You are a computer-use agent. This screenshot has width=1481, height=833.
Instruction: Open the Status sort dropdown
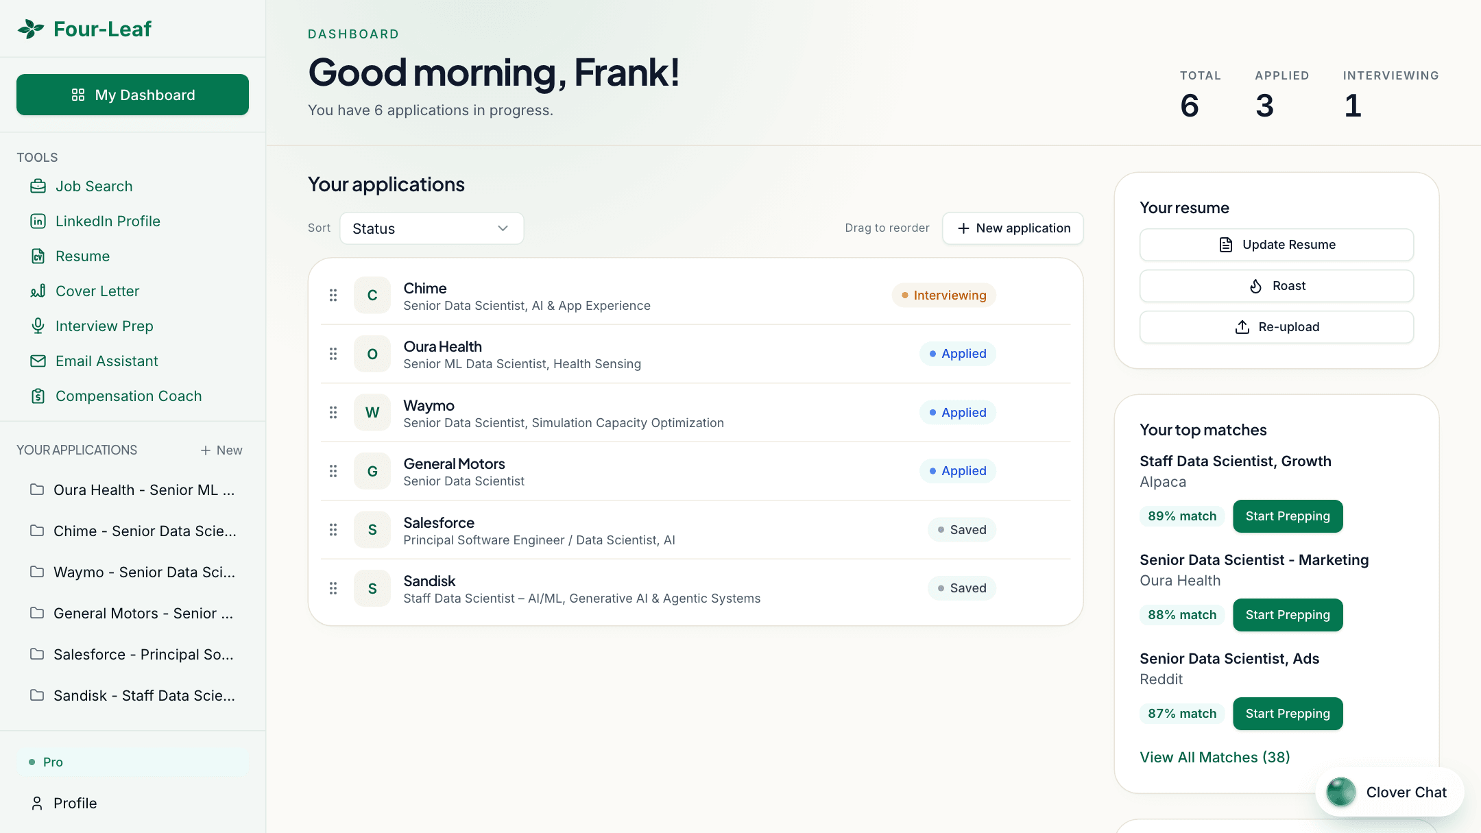(x=432, y=228)
